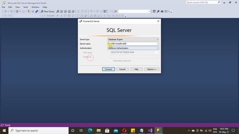Click the taskbar search box
239x134 pixels.
tap(38, 131)
